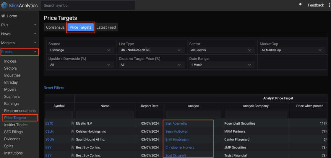Viewport: 331px width, 158px height.
Task: Open Recommendations in the sidebar
Action: coord(20,111)
